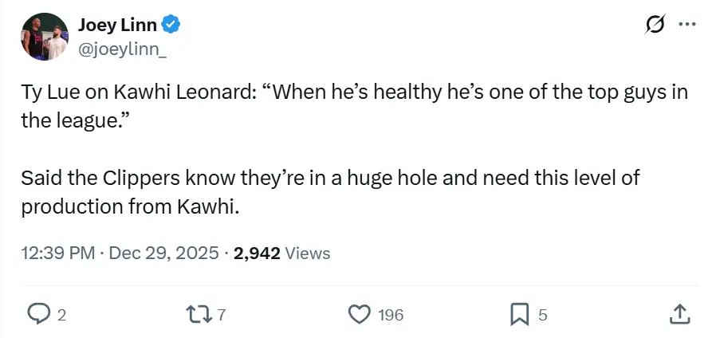Click the bookmark count number 5

point(543,316)
